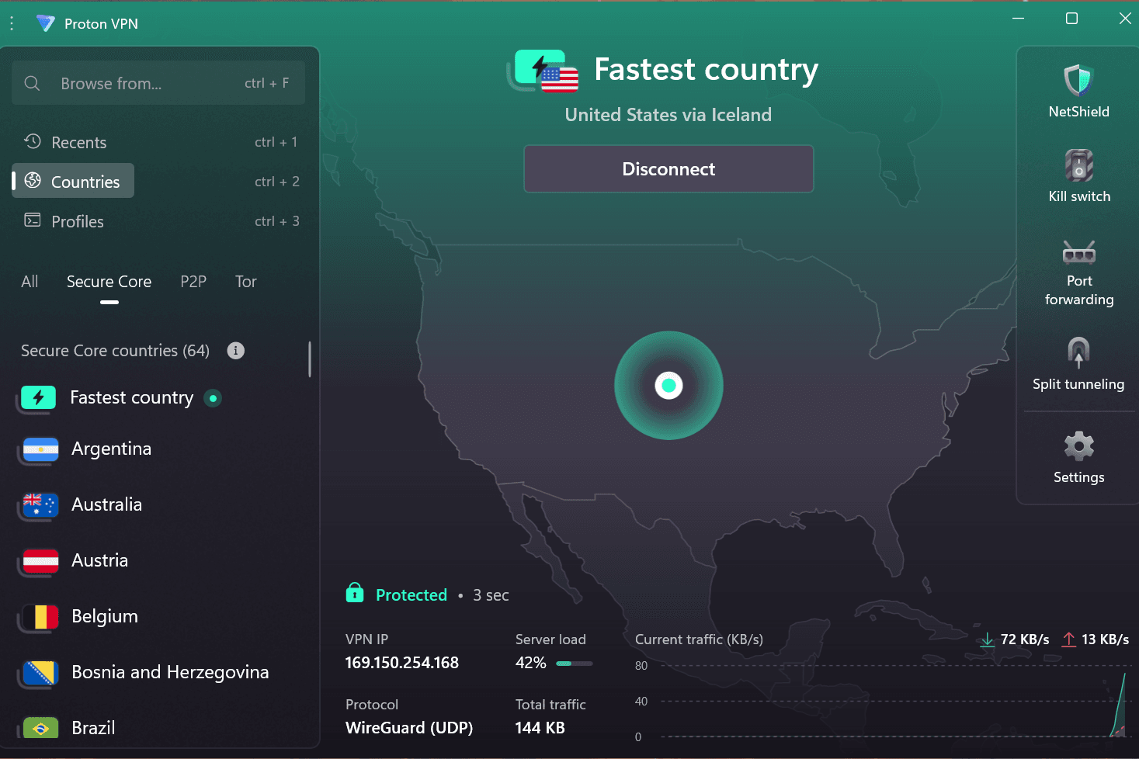Image resolution: width=1139 pixels, height=759 pixels.
Task: Click the green Protected lock icon
Action: point(355,594)
